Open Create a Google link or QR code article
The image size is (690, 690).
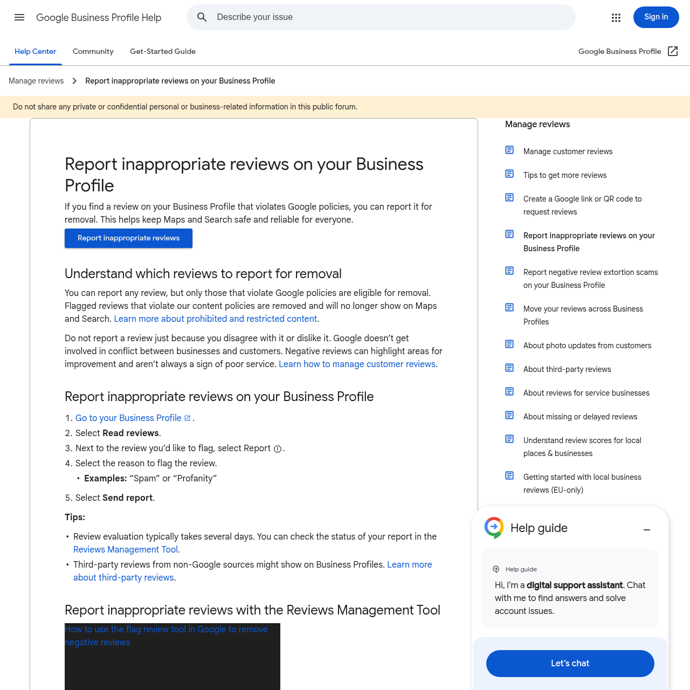click(x=582, y=205)
